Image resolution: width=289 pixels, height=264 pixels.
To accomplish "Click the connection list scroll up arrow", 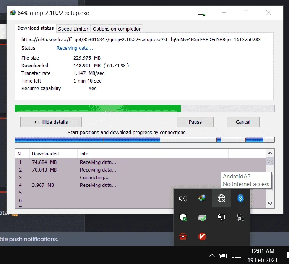I will click(x=270, y=153).
